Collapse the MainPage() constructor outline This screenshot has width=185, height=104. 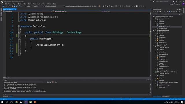point(18,39)
